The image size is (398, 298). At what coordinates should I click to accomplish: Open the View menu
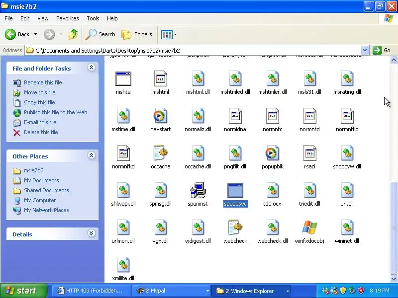coord(43,18)
